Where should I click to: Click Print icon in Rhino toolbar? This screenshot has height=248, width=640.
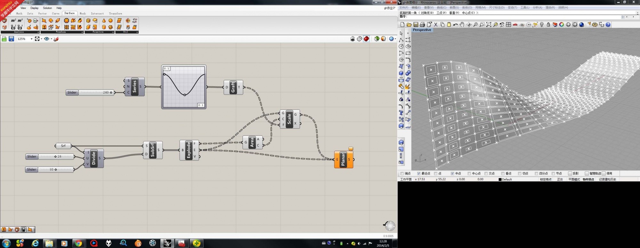click(x=422, y=25)
